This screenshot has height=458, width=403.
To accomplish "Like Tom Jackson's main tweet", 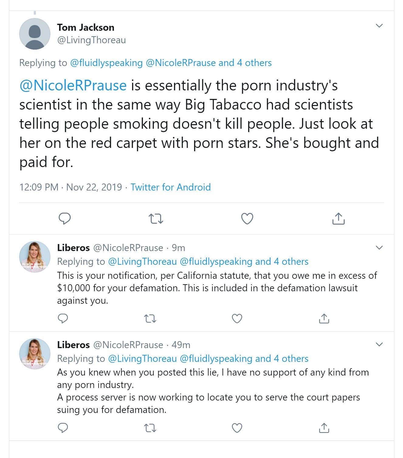I will [247, 219].
